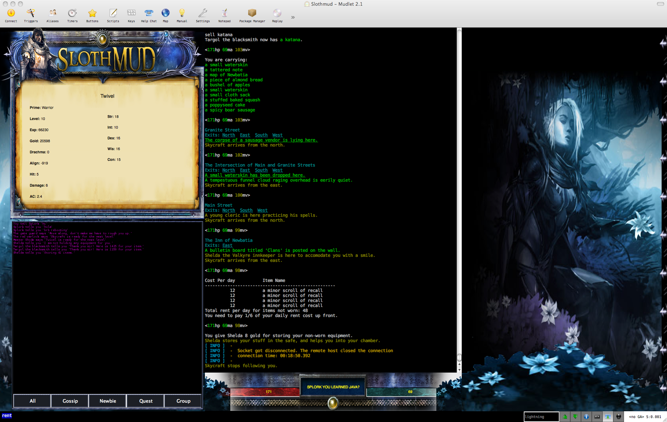The width and height of the screenshot is (667, 422).
Task: Click 'Align: -919' stat
Action: [x=39, y=163]
